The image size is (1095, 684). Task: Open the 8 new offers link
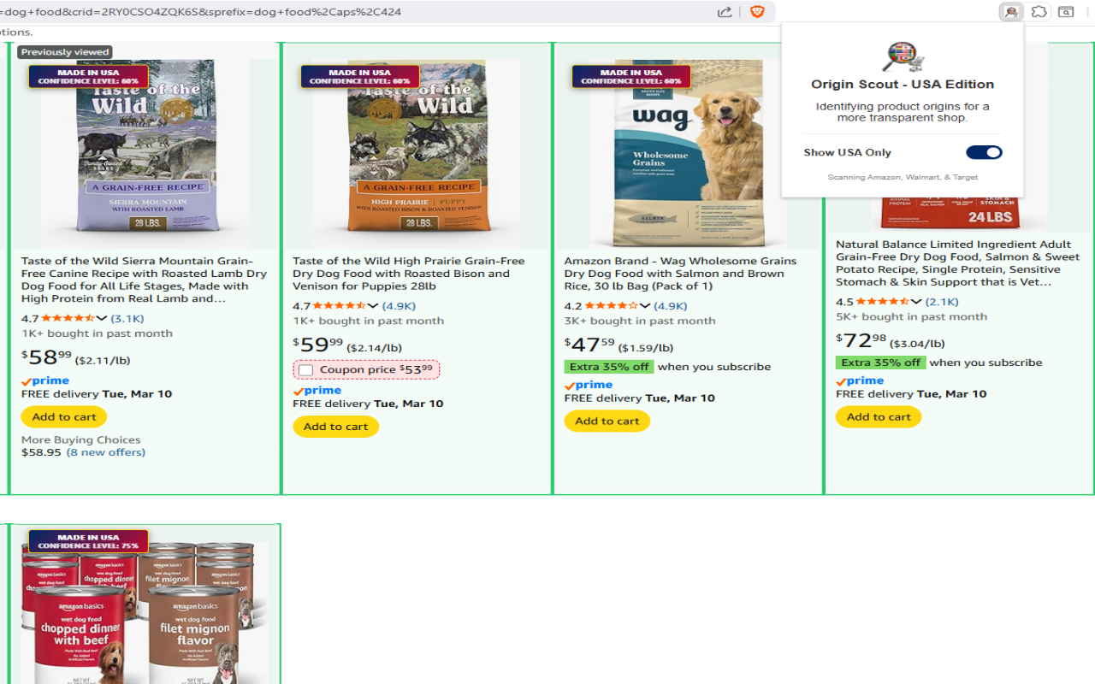[x=106, y=452]
